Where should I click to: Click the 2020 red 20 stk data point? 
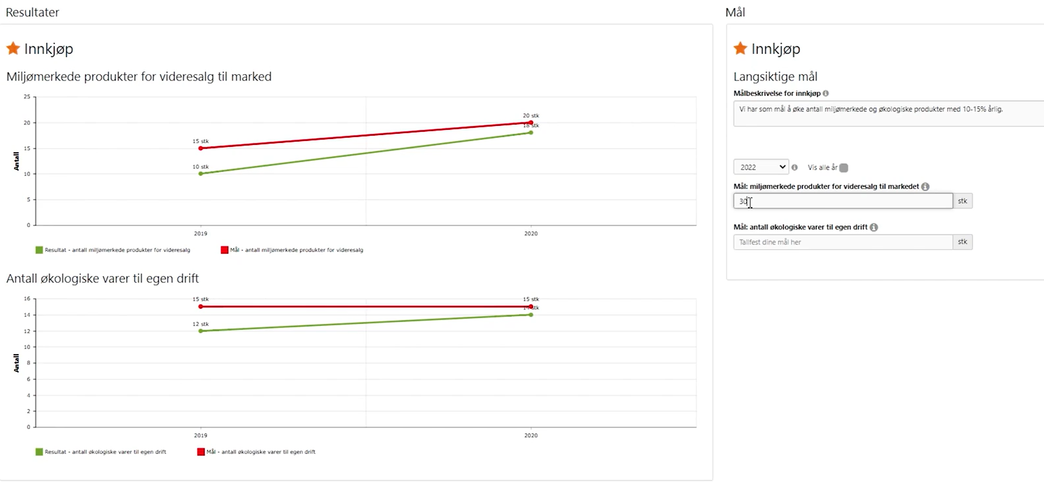(x=531, y=123)
